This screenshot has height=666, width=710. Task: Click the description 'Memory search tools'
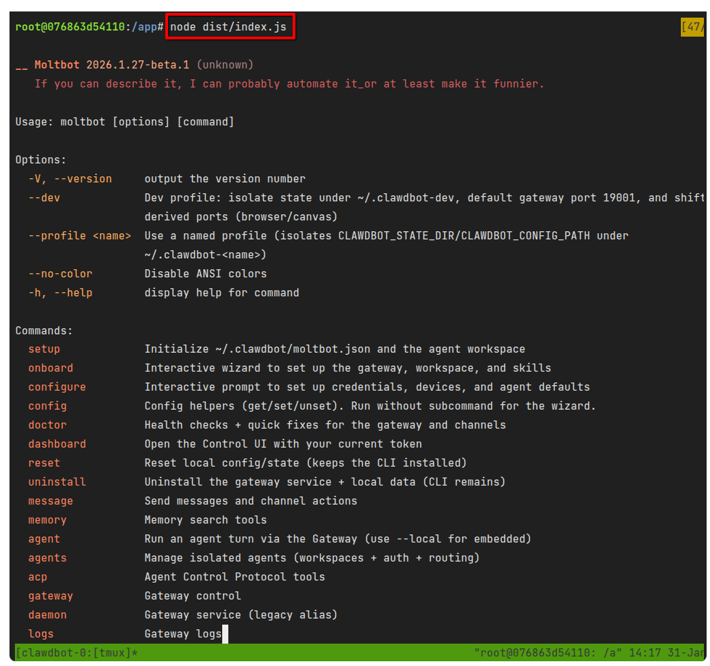click(205, 520)
